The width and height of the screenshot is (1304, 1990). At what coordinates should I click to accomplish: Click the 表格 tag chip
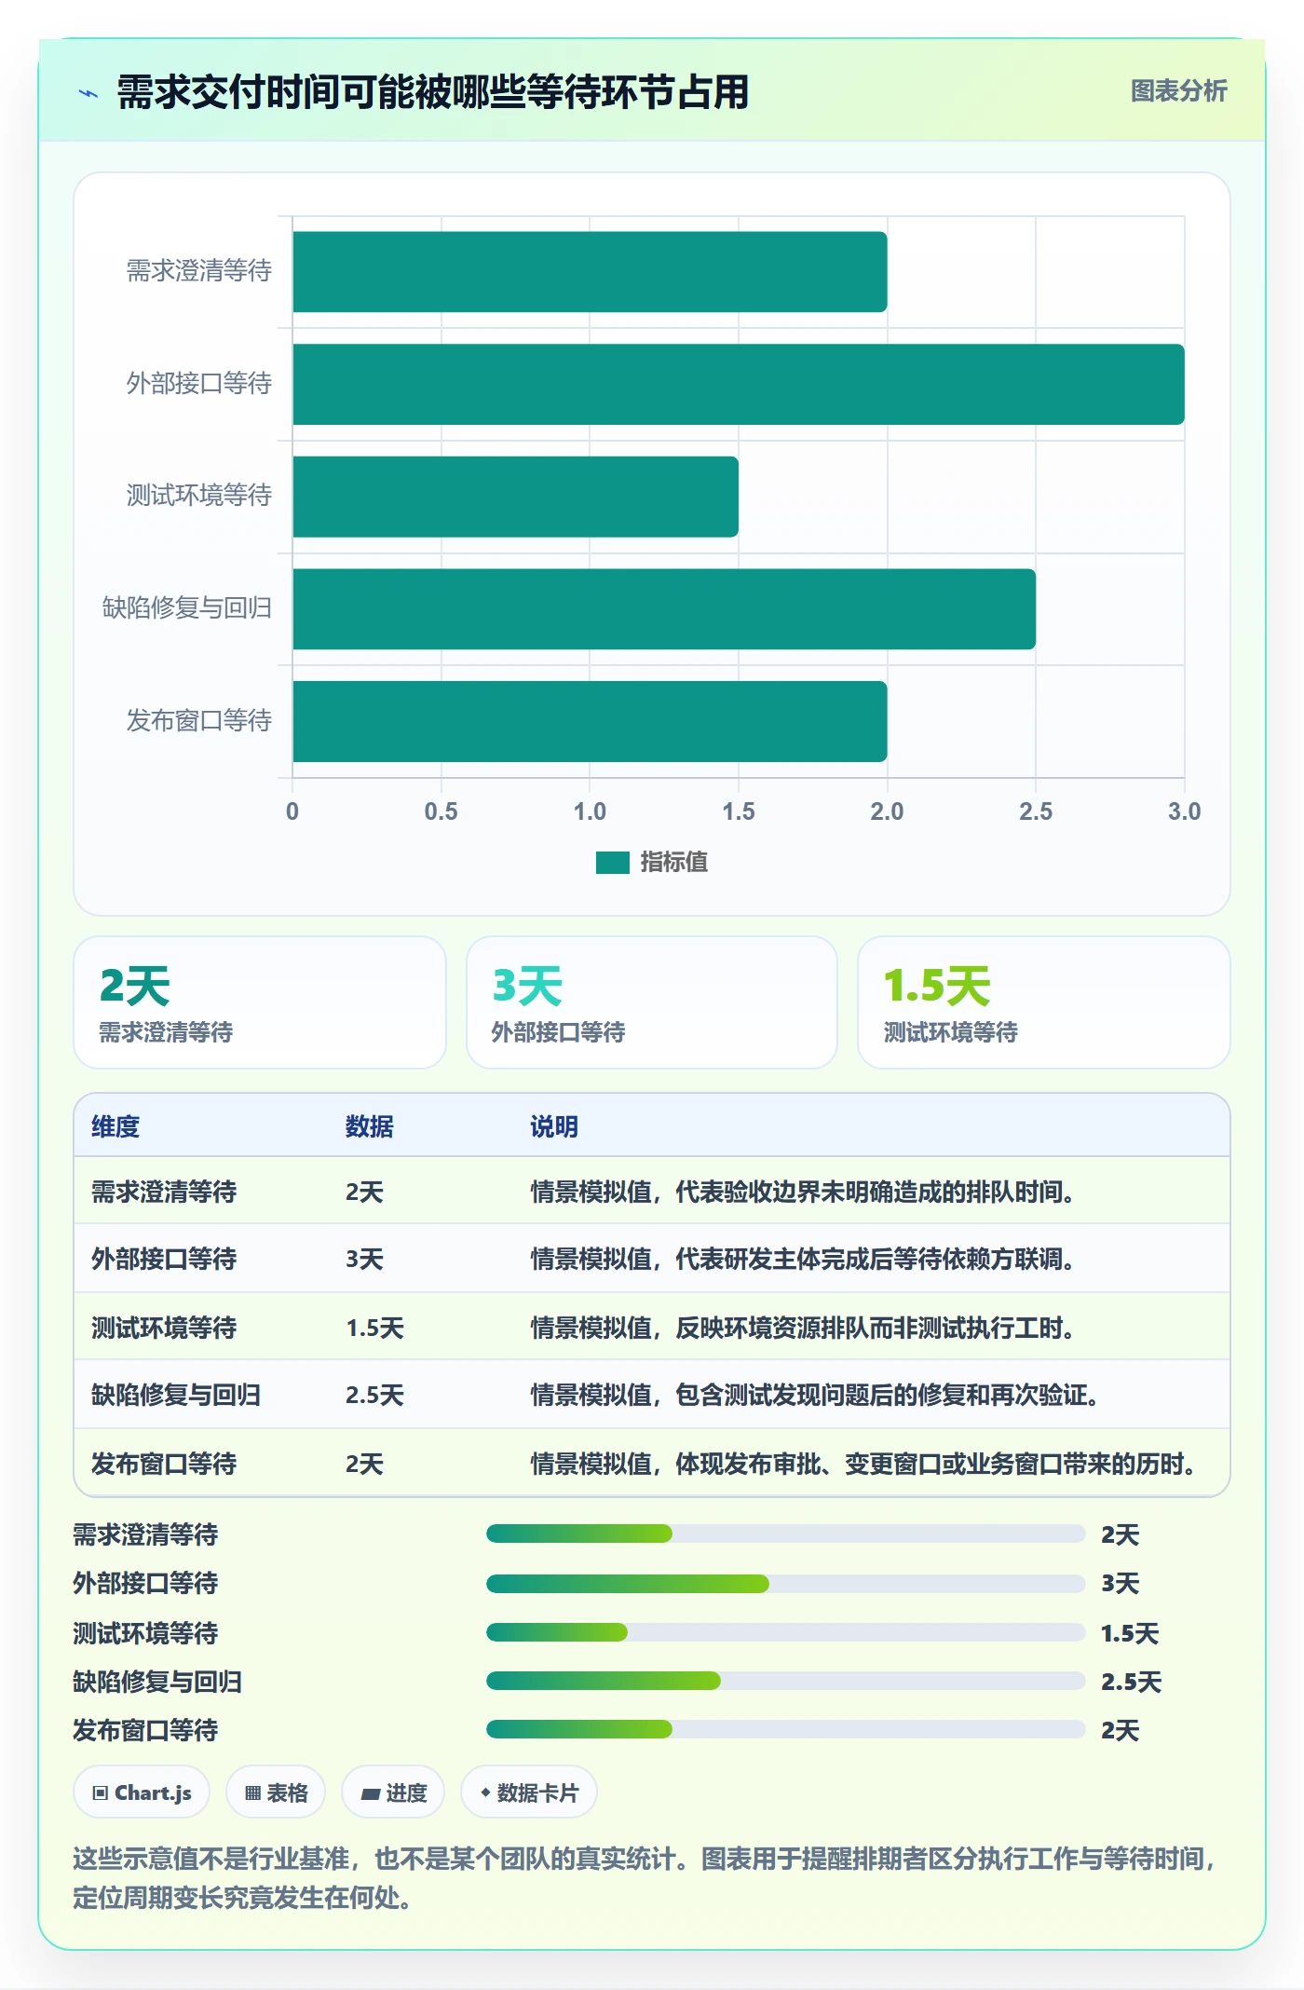pyautogui.click(x=276, y=1792)
